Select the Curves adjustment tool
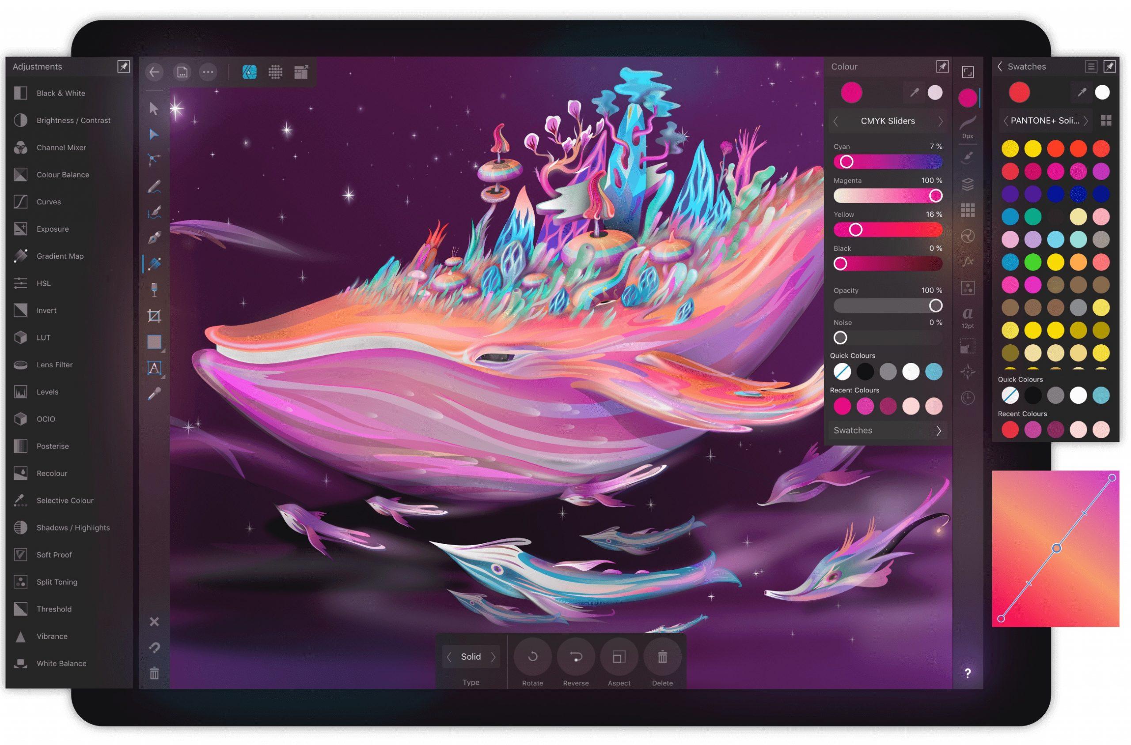Screen dimensions: 1131x745 pyautogui.click(x=46, y=200)
